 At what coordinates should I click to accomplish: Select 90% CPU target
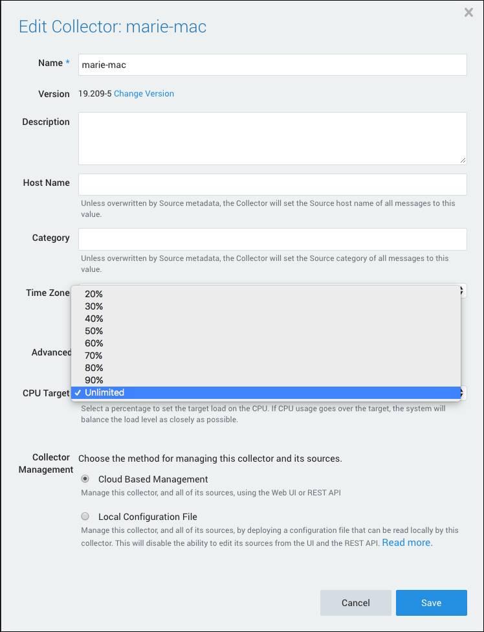tap(93, 380)
